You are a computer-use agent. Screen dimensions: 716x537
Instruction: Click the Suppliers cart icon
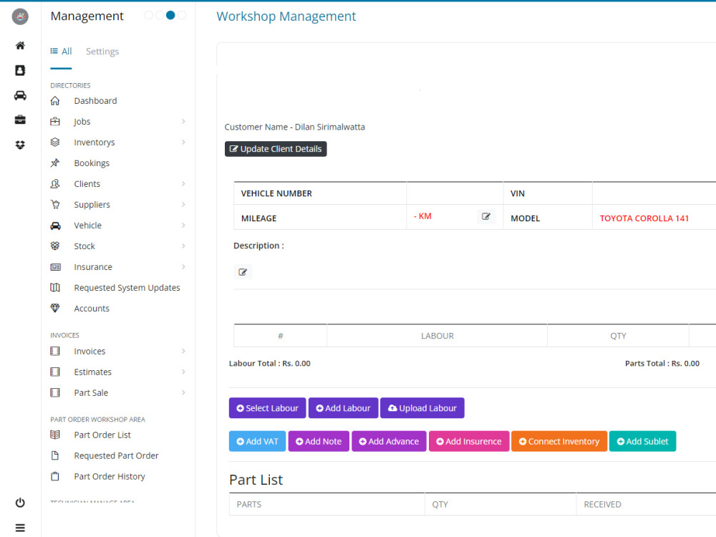pyautogui.click(x=55, y=205)
